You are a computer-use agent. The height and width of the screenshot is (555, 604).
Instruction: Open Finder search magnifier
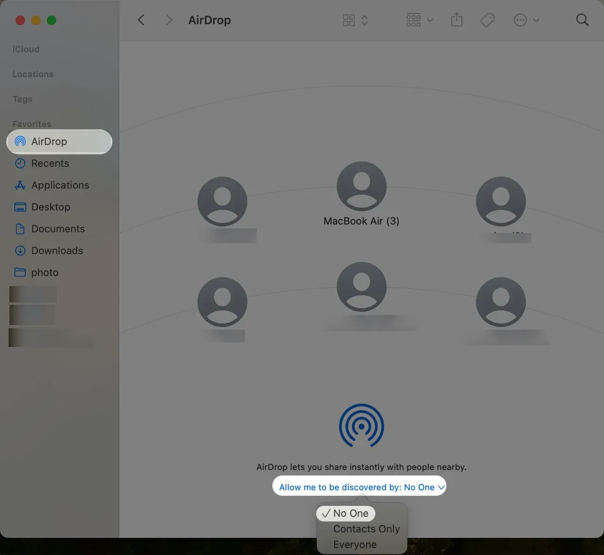582,20
